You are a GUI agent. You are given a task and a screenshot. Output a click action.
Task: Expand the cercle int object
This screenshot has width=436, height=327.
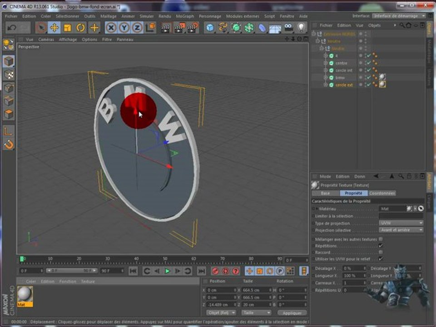click(x=325, y=70)
